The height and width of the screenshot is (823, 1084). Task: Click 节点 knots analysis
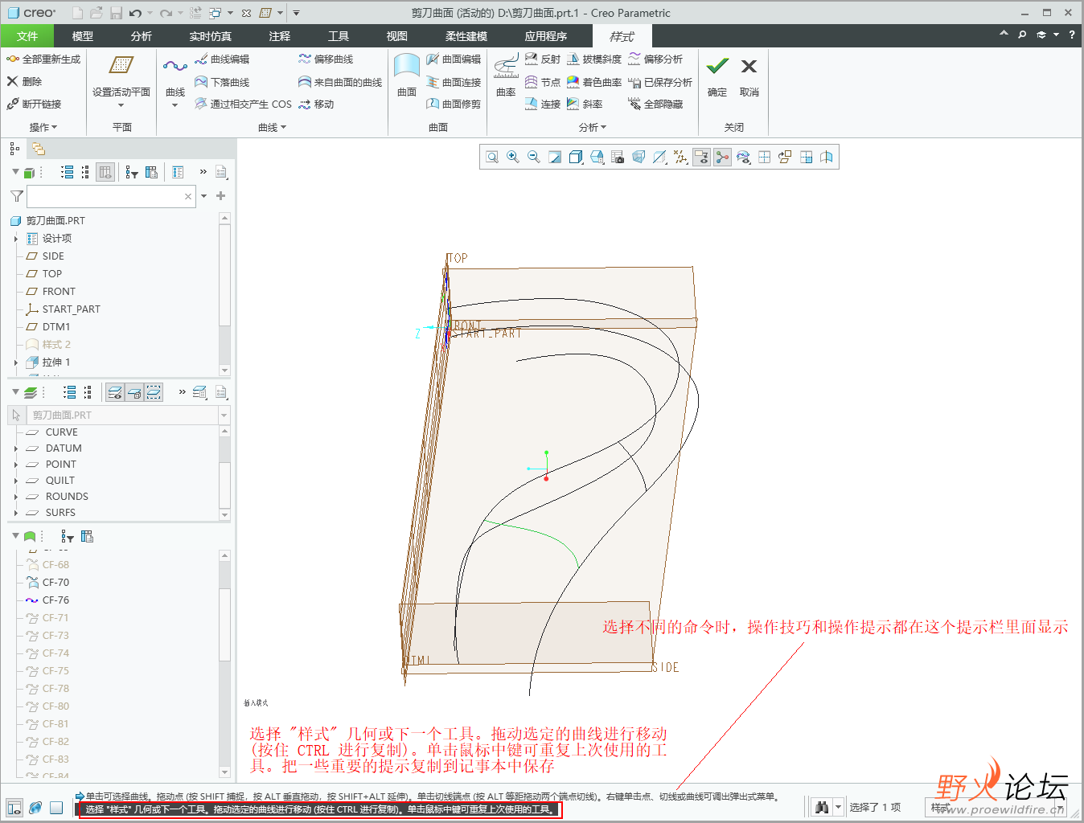tap(543, 82)
